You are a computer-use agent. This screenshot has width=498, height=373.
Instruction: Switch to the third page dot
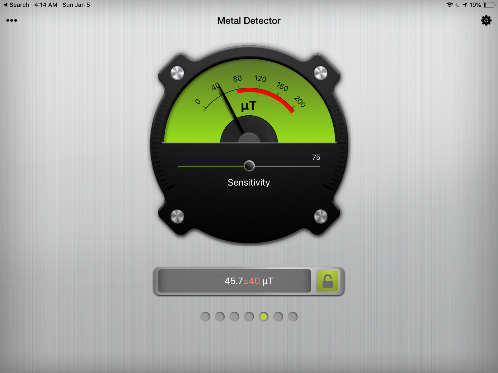click(x=234, y=317)
